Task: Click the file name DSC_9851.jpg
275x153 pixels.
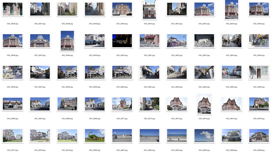Action: tap(149, 55)
